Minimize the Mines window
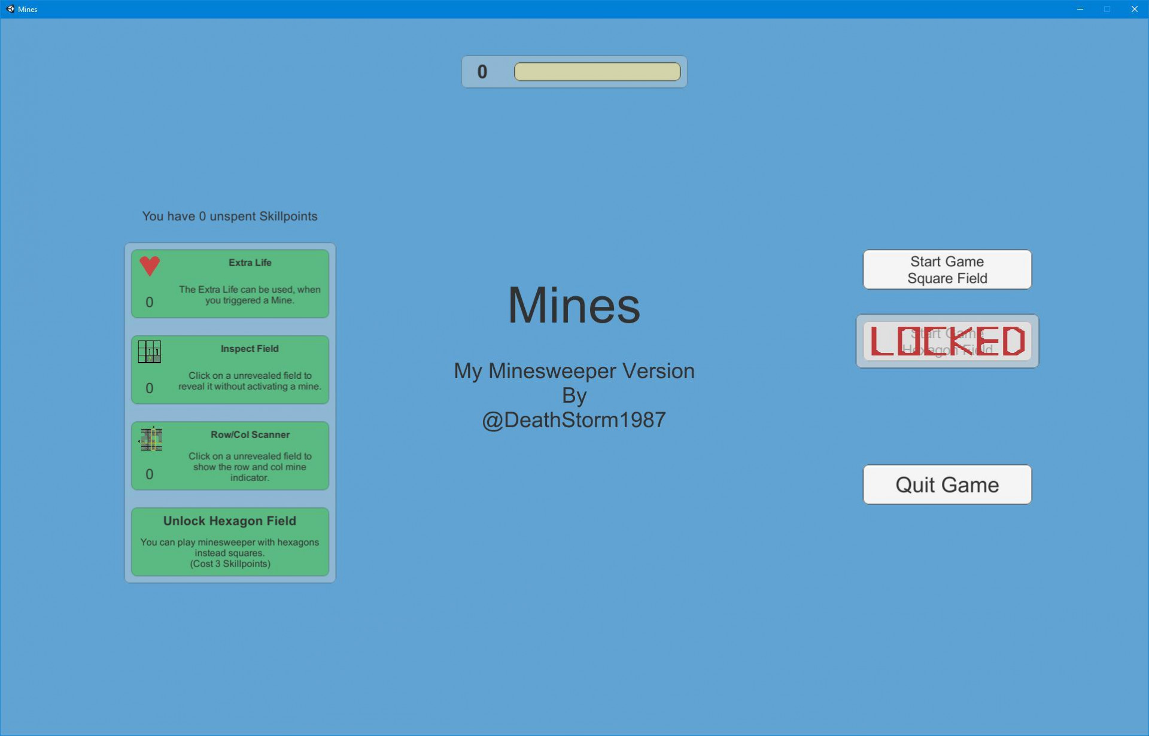Viewport: 1149px width, 736px height. pos(1080,9)
